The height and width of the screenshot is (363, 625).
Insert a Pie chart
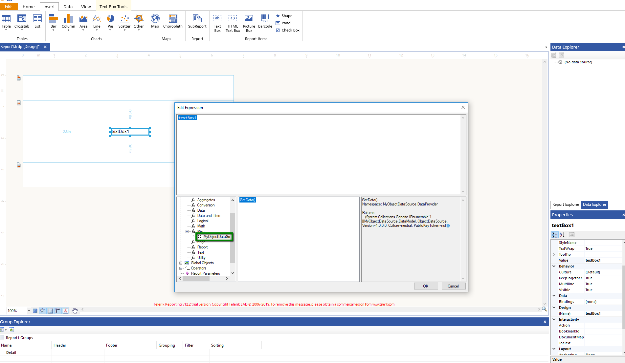[x=110, y=22]
